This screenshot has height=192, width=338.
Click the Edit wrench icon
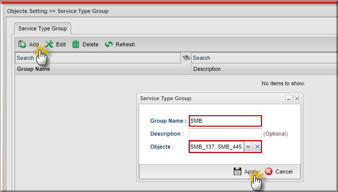tap(50, 44)
